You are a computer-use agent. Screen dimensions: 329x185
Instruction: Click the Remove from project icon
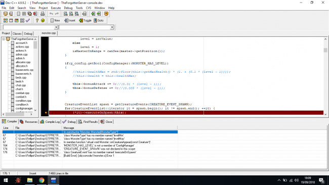click(x=99, y=14)
